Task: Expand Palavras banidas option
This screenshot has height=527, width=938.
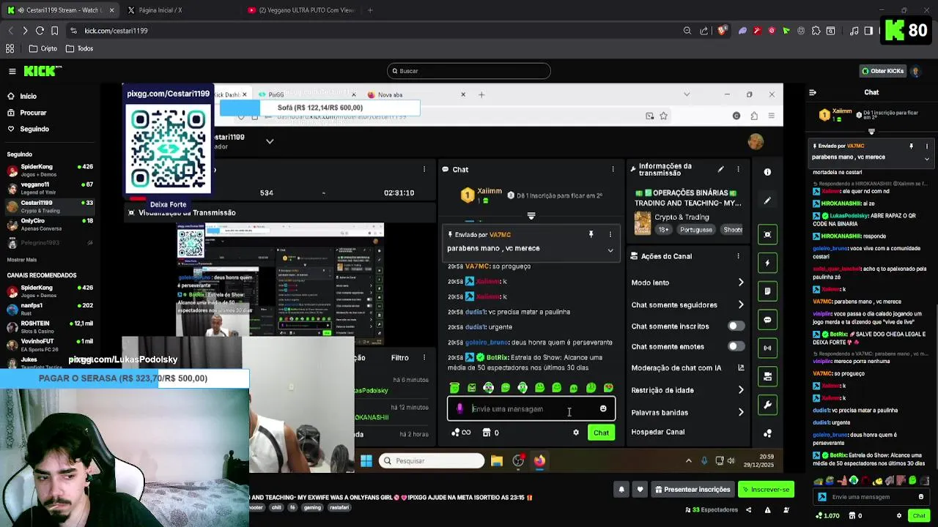Action: coord(740,413)
